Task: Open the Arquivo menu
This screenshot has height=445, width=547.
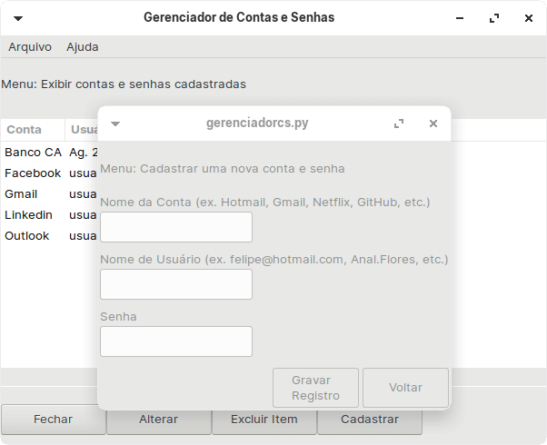Action: [x=30, y=47]
